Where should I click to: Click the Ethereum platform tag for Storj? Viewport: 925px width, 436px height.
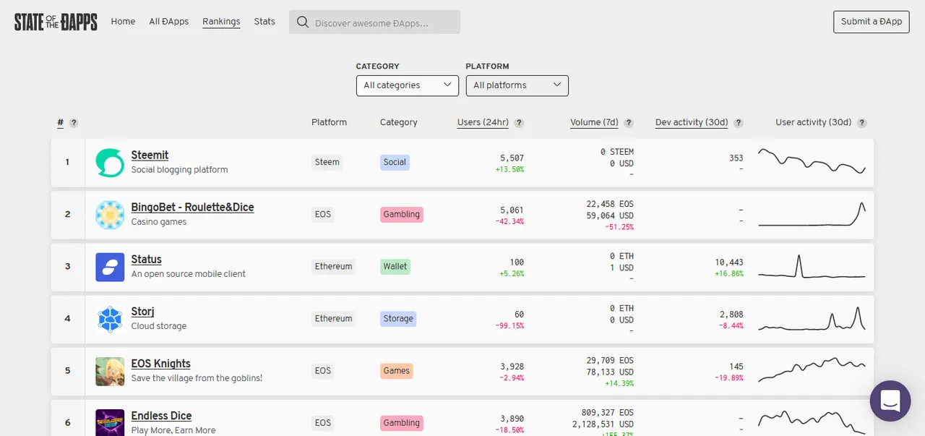coord(333,318)
